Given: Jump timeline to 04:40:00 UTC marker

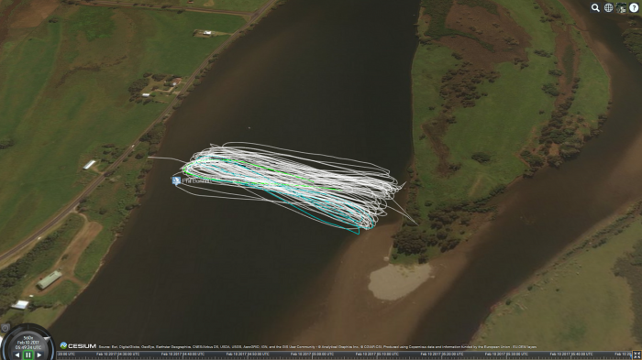Looking at the screenshot, I should coord(183,354).
